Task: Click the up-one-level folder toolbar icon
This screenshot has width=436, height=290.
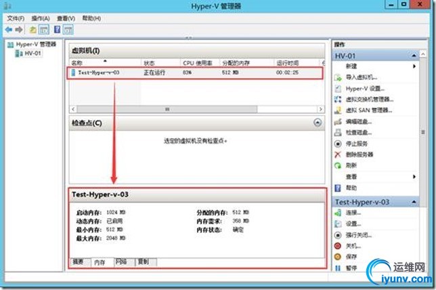Action: coord(32,30)
